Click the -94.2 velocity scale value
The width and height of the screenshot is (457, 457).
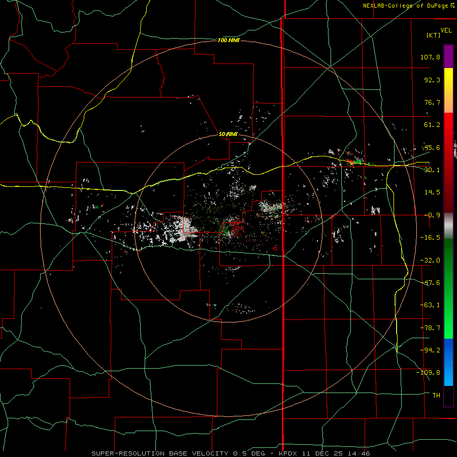click(x=430, y=350)
